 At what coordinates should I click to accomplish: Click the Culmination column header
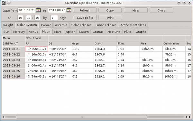174,43
